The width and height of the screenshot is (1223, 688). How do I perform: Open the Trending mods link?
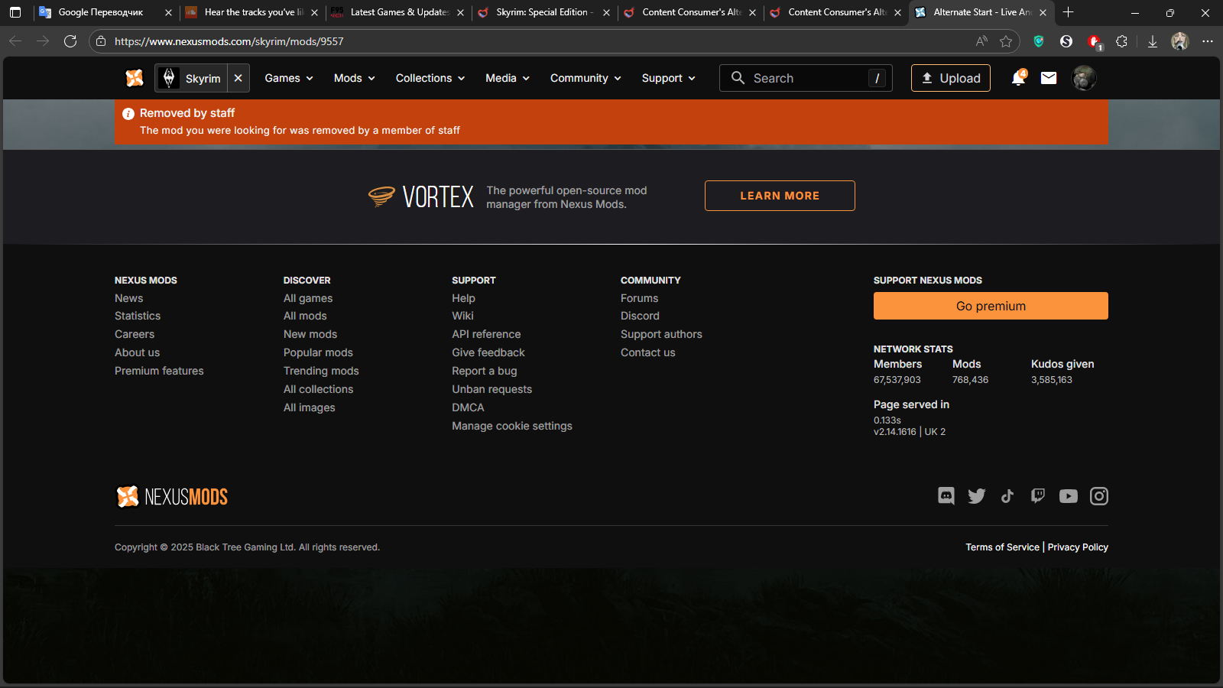click(x=321, y=371)
